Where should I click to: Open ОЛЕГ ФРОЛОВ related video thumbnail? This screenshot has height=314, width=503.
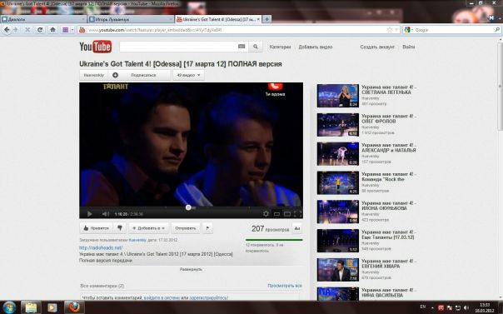point(338,125)
